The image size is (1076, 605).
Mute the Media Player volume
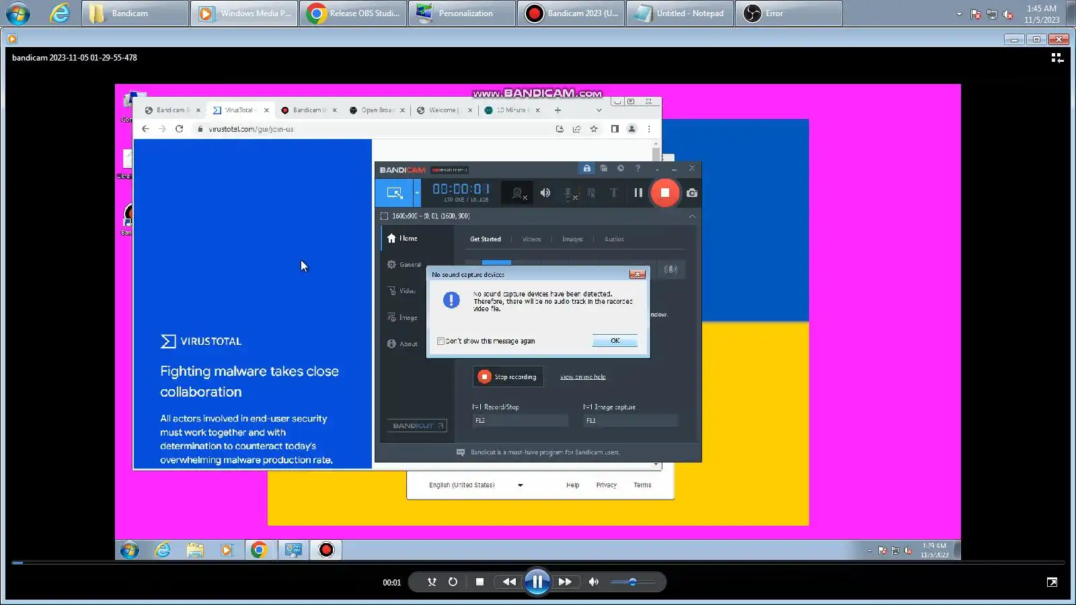coord(593,582)
